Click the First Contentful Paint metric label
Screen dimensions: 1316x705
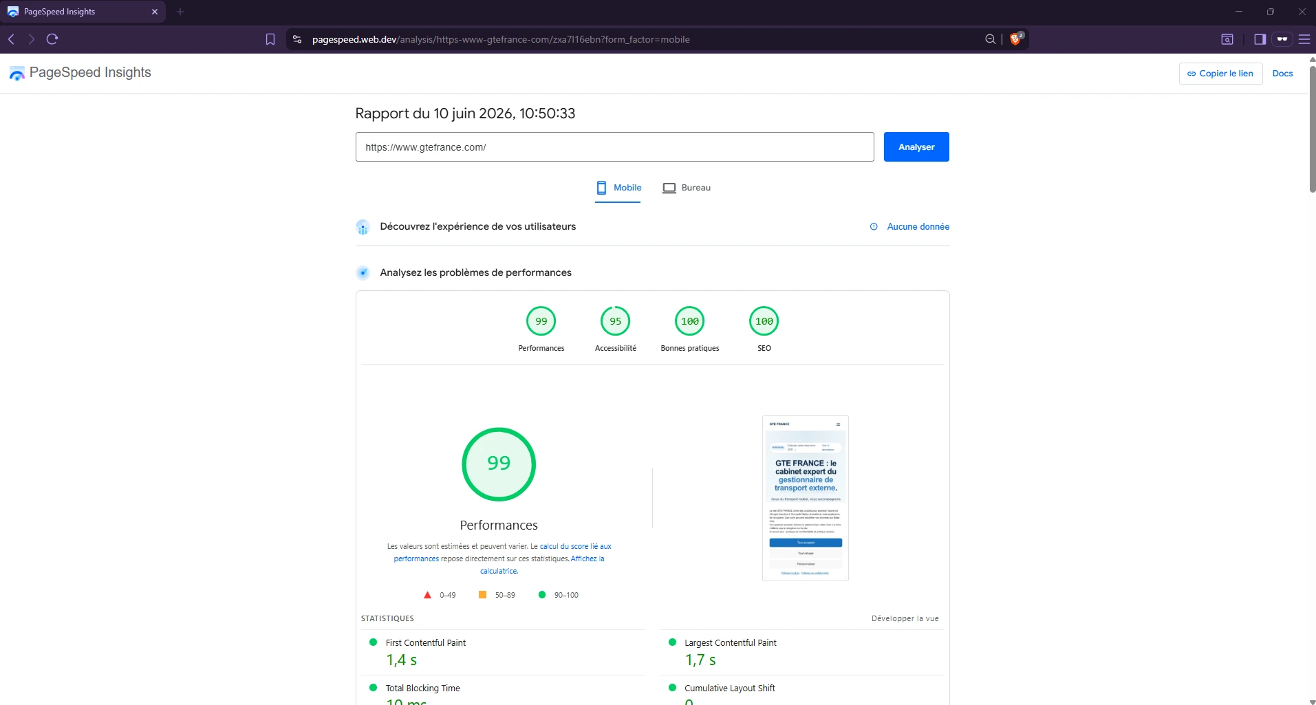(x=426, y=642)
